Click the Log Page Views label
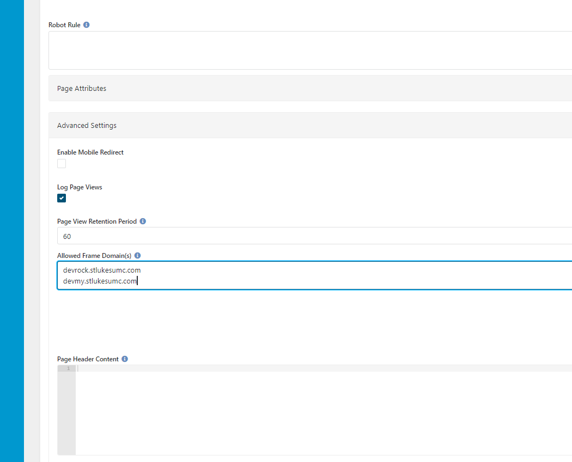 [80, 187]
